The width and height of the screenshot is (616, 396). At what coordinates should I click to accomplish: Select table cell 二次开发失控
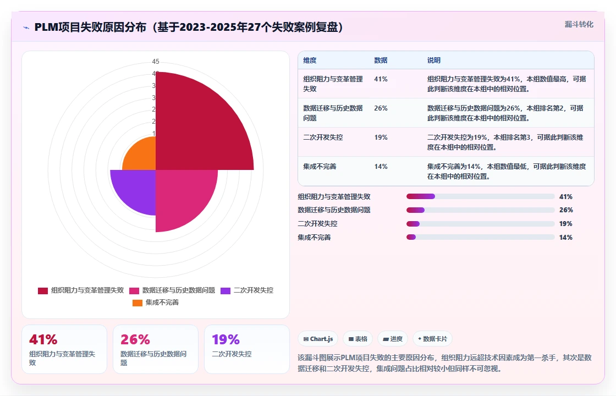pos(323,137)
